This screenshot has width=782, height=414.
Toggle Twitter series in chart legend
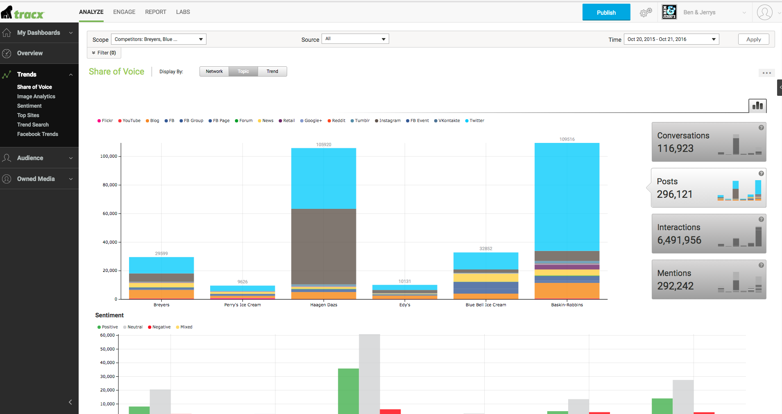coord(474,121)
